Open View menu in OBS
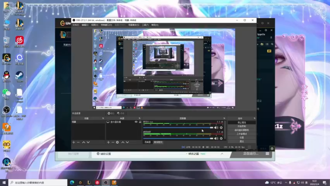 (x=95, y=25)
